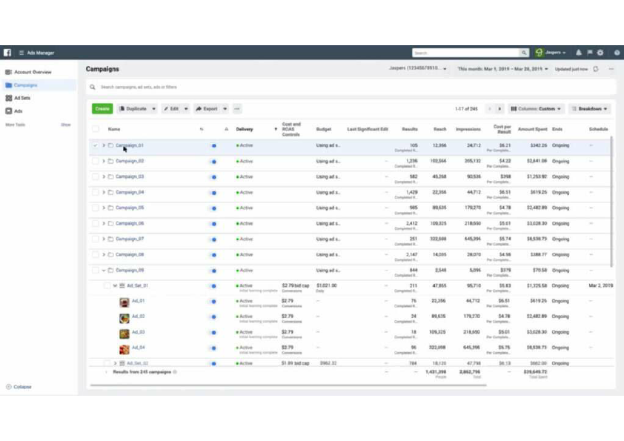Click the green Create button

tap(101, 108)
